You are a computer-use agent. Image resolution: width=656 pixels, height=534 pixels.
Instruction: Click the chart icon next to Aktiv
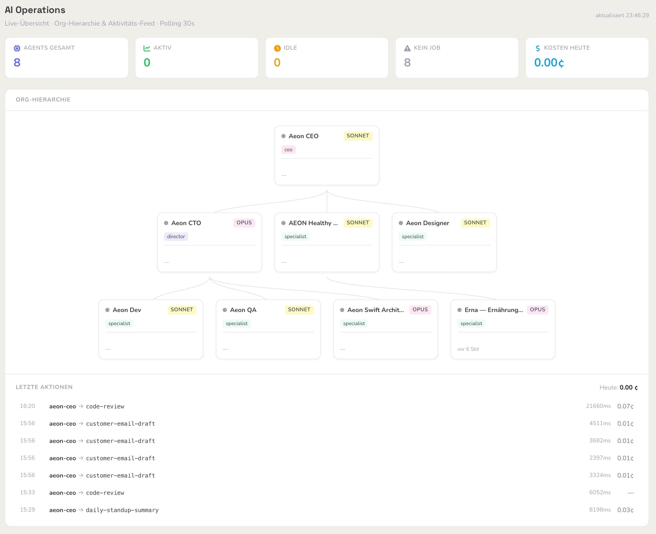[147, 48]
